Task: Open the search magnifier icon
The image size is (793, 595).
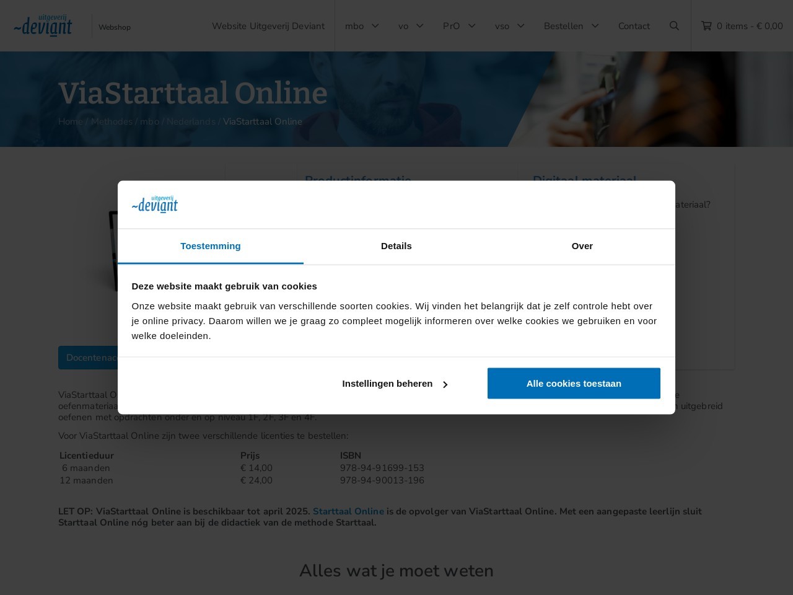Action: point(674,25)
